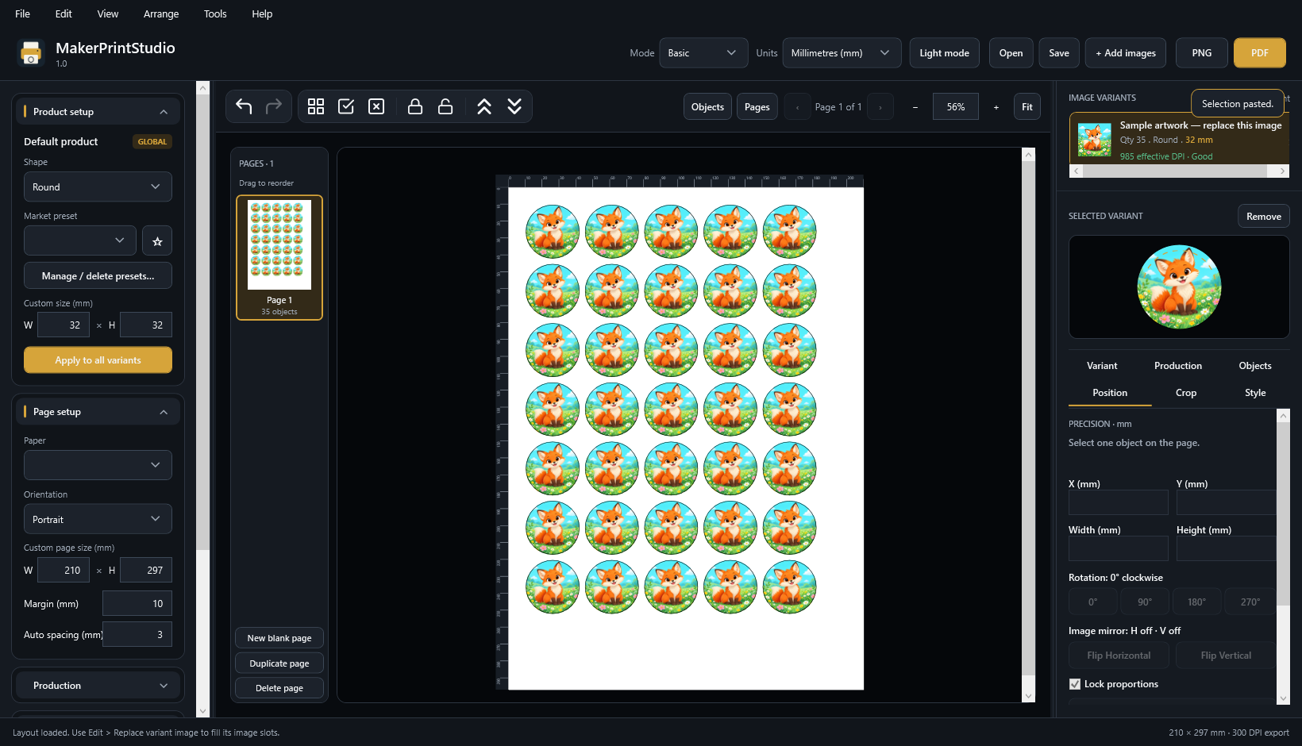Click the closed padlock lock icon
The image size is (1302, 746).
415,106
